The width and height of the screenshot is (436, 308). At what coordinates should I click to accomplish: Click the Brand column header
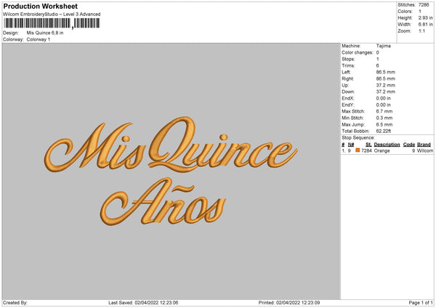tap(424, 145)
